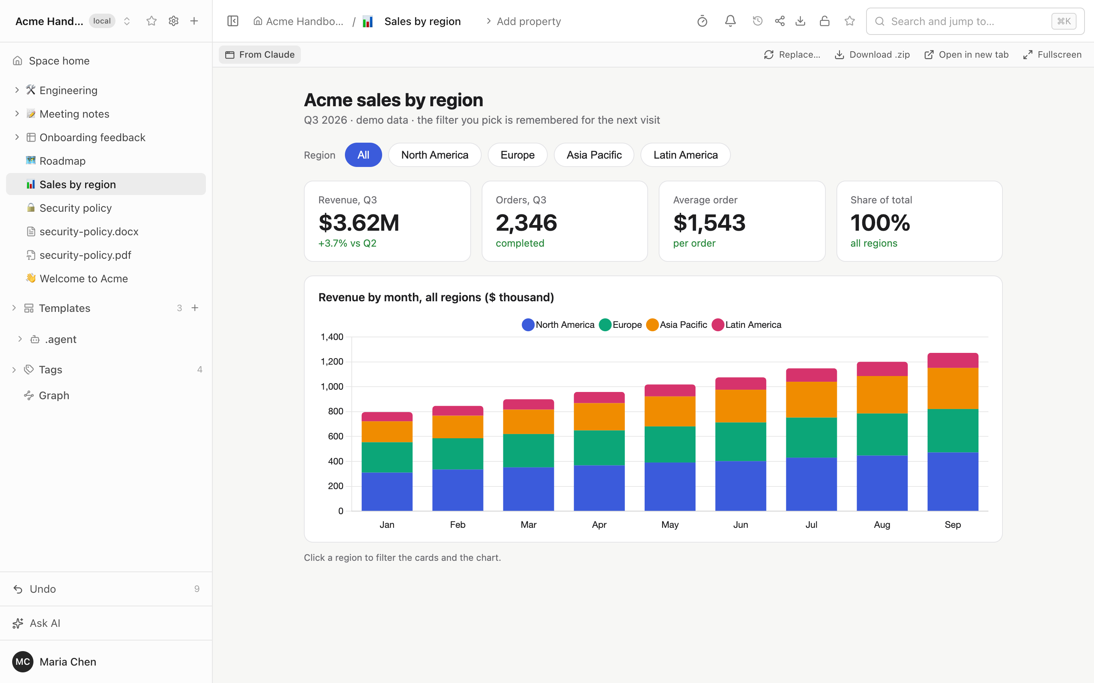
Task: Toggle the page lock icon
Action: click(825, 21)
